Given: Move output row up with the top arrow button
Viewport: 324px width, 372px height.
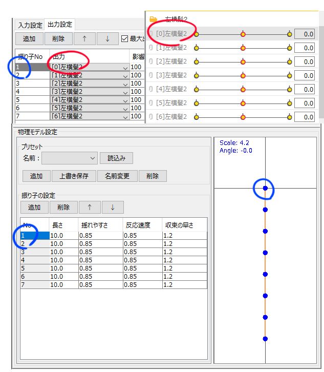Looking at the screenshot, I should coord(84,38).
